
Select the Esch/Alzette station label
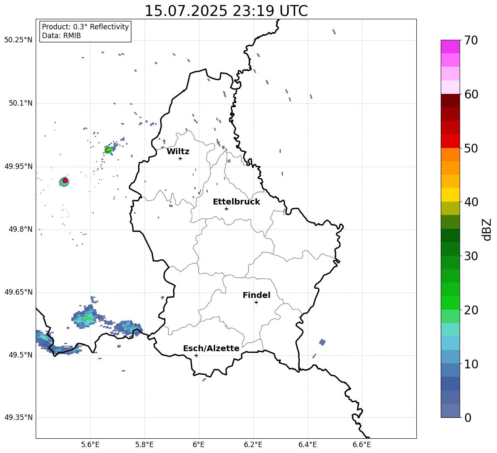[211, 348]
